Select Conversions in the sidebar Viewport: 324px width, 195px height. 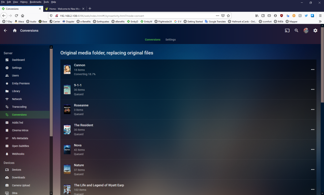coord(25,115)
